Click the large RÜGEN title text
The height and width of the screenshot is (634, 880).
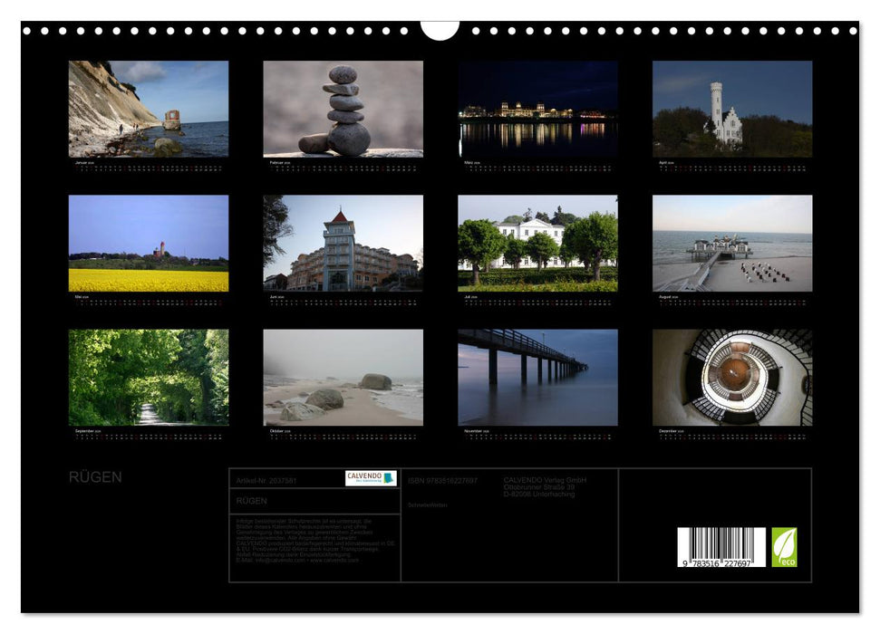(x=95, y=477)
